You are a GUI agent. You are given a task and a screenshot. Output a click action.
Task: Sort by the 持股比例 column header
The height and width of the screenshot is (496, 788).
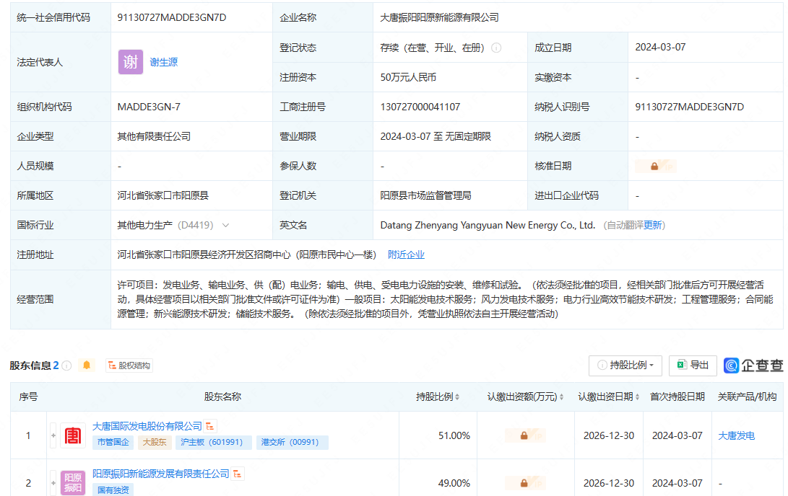click(438, 397)
